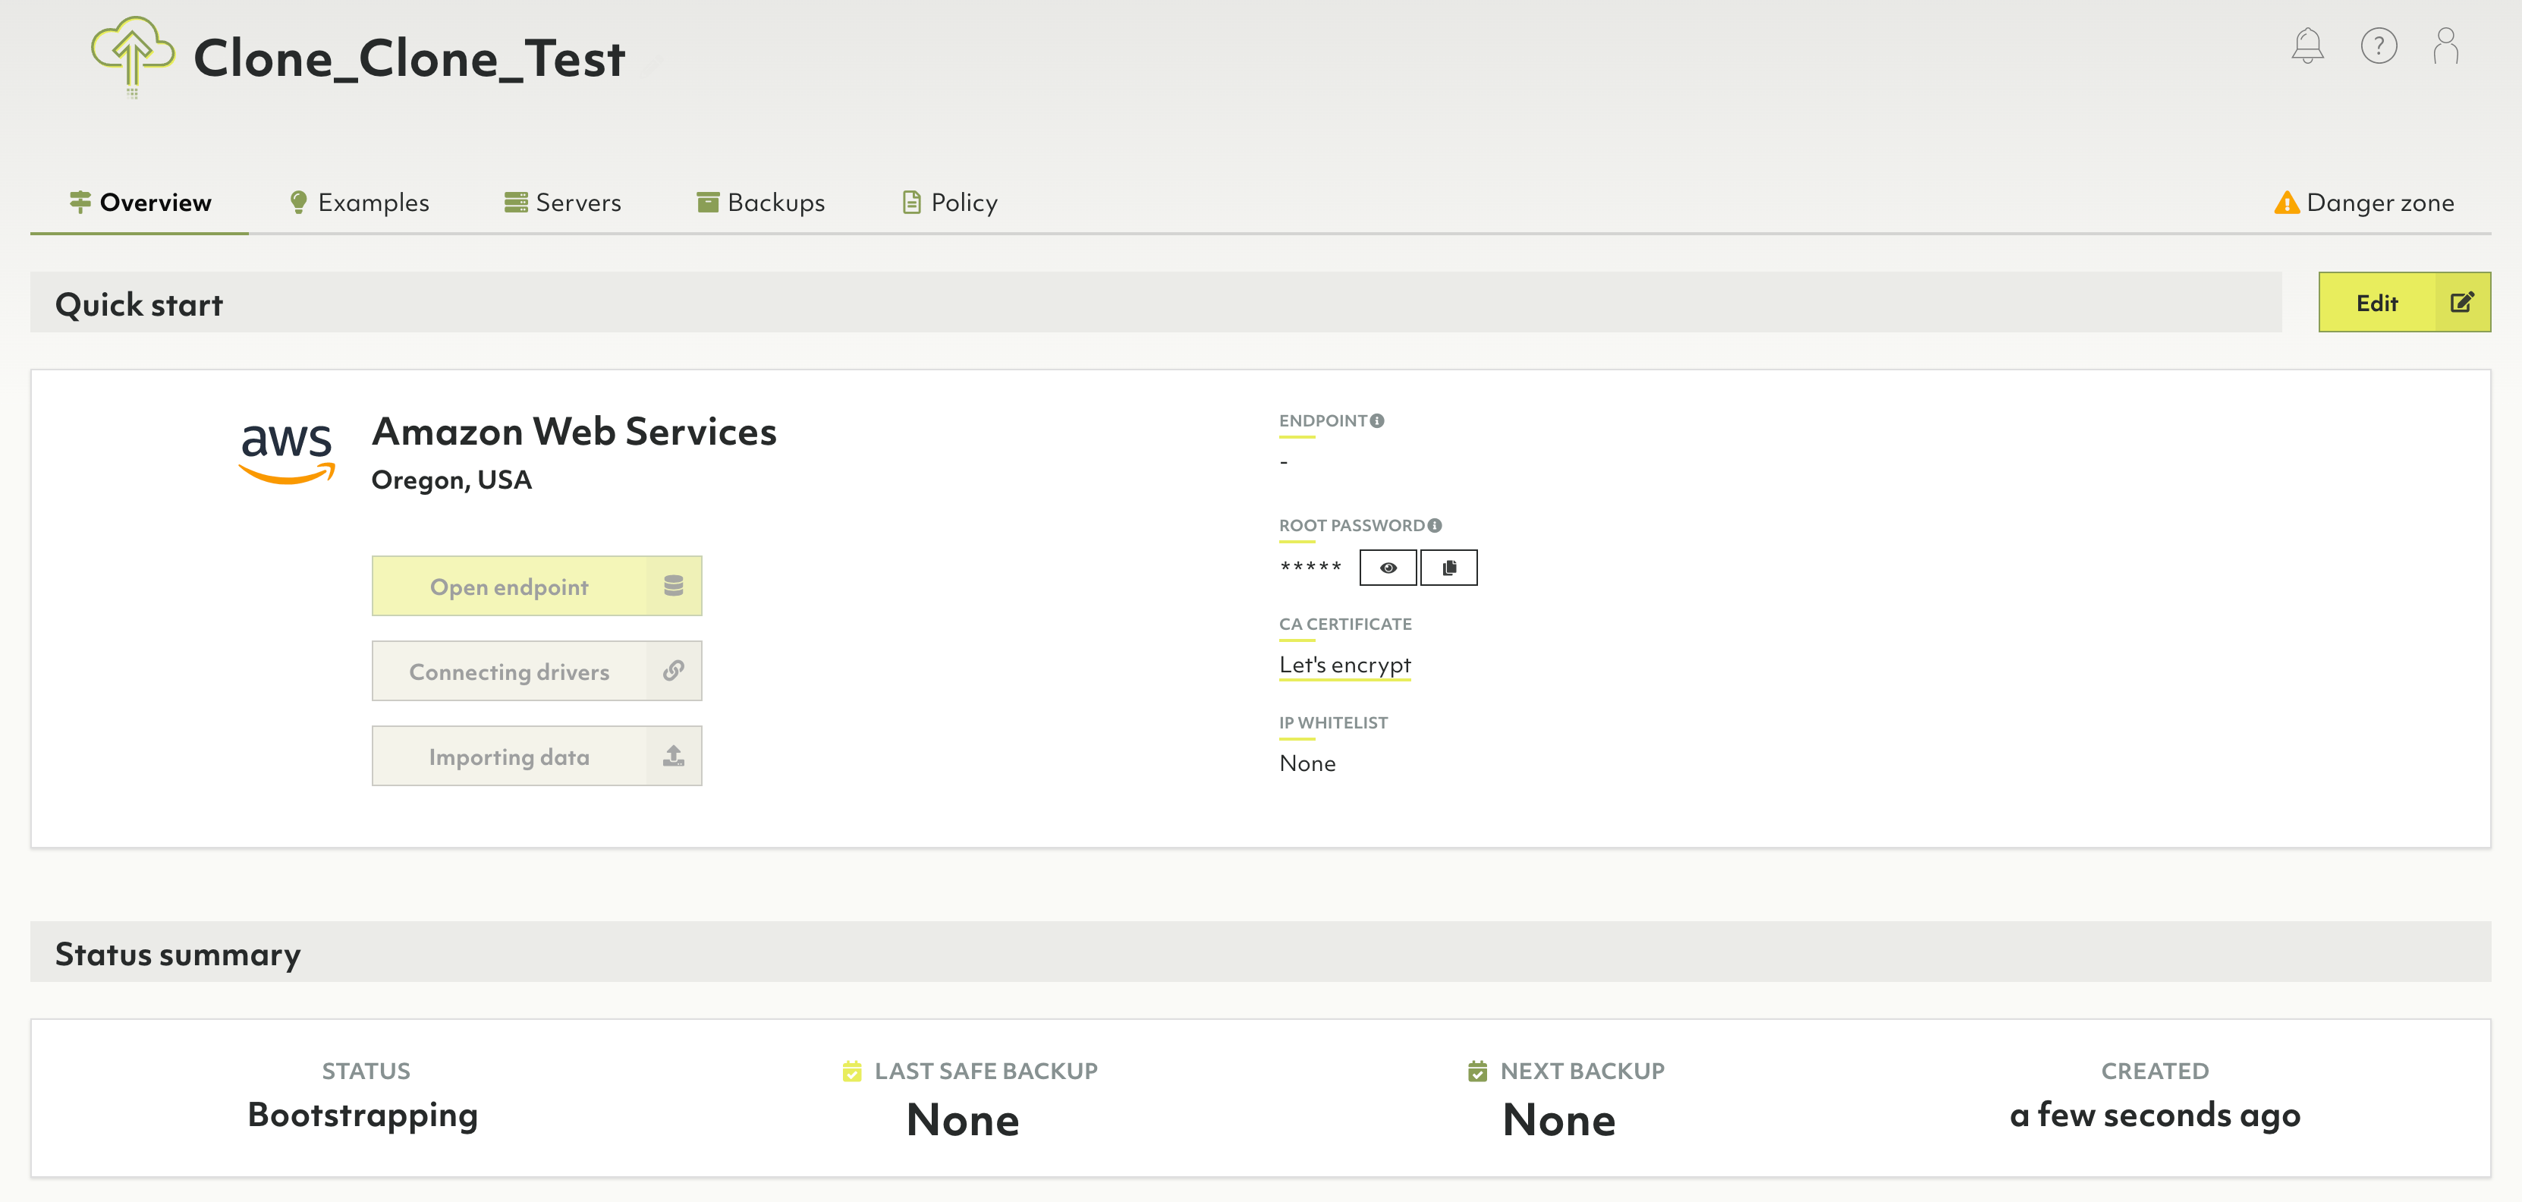2522x1202 pixels.
Task: Copy root password with clipboard icon
Action: [1449, 568]
